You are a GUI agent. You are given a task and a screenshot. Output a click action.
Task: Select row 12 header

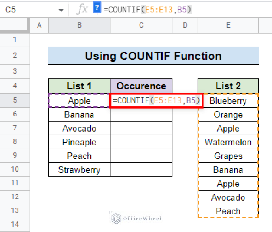tap(15, 197)
